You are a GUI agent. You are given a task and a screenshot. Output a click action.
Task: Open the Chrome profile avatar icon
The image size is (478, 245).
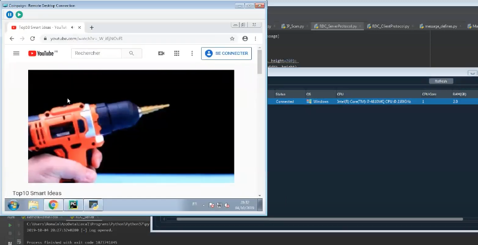[245, 38]
